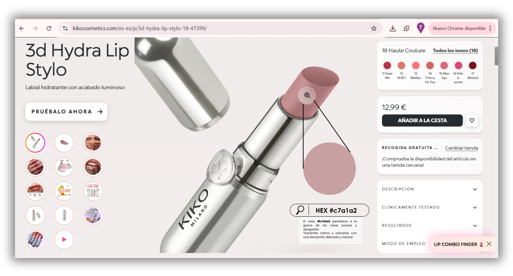Close the Lip Combo Finder banner
The width and height of the screenshot is (513, 276).
(489, 244)
